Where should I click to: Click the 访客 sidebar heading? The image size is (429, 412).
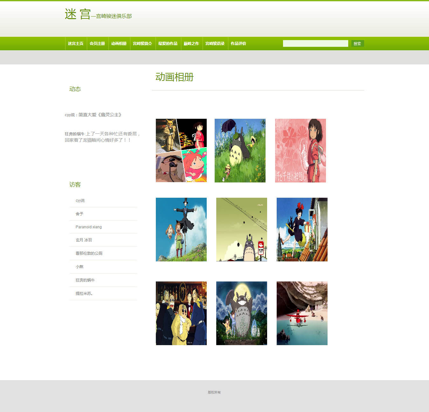coord(75,185)
